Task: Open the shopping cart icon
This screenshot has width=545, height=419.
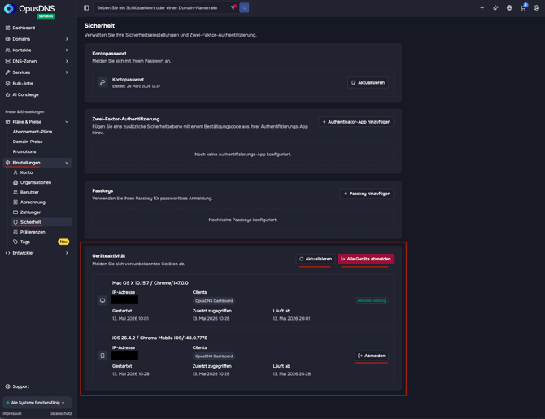Action: click(x=523, y=7)
